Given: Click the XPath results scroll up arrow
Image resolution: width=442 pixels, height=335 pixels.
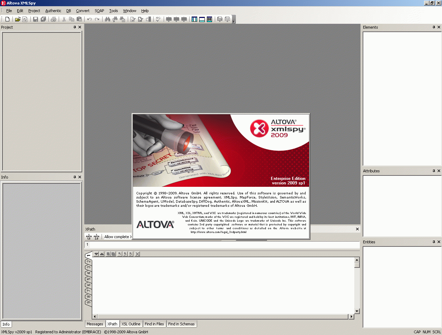Looking at the screenshot, I should point(357,260).
